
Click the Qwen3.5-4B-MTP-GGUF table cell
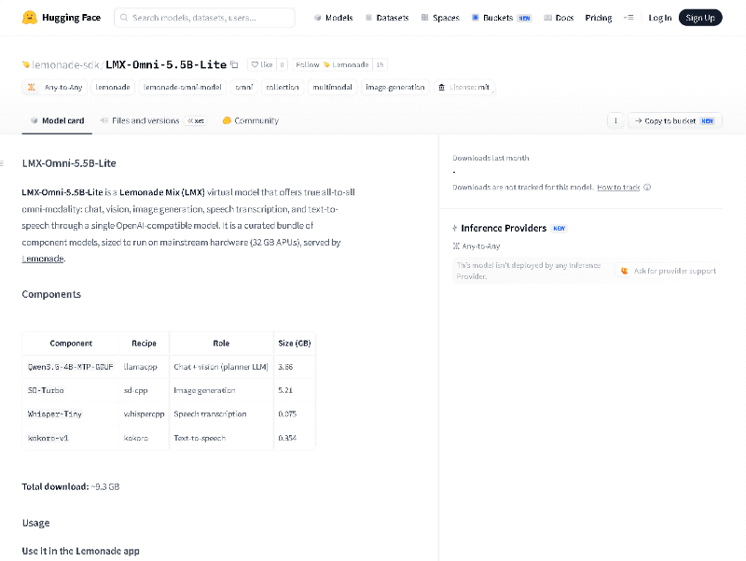coord(71,367)
